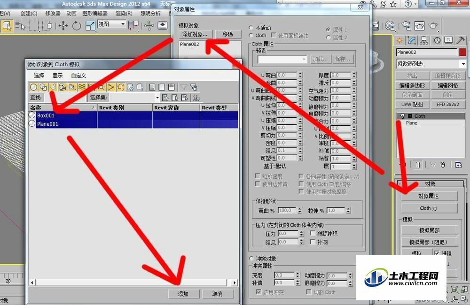Image resolution: width=470 pixels, height=305 pixels.
Task: Click the 添加 button in Add Objects dialog
Action: tap(183, 294)
